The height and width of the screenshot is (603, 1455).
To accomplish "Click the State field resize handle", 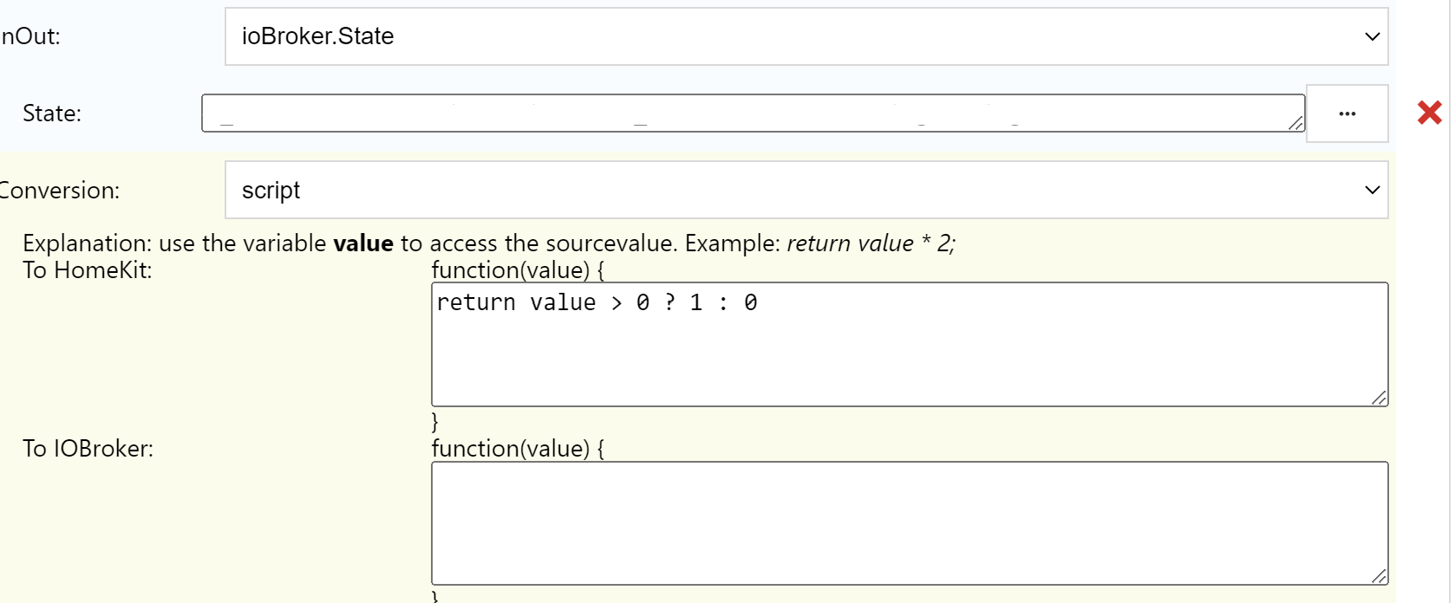I will (1295, 124).
